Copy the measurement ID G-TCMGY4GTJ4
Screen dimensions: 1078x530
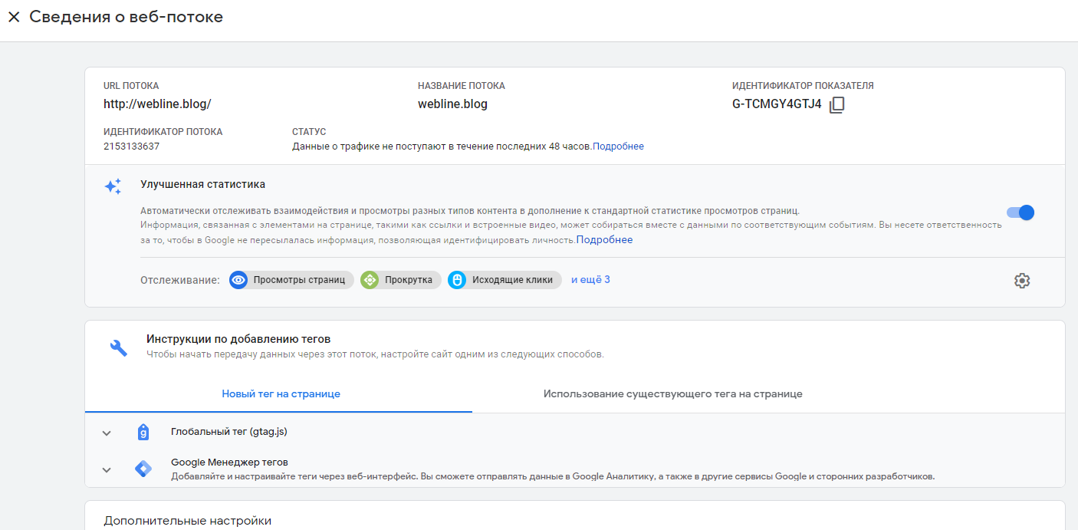[x=836, y=104]
